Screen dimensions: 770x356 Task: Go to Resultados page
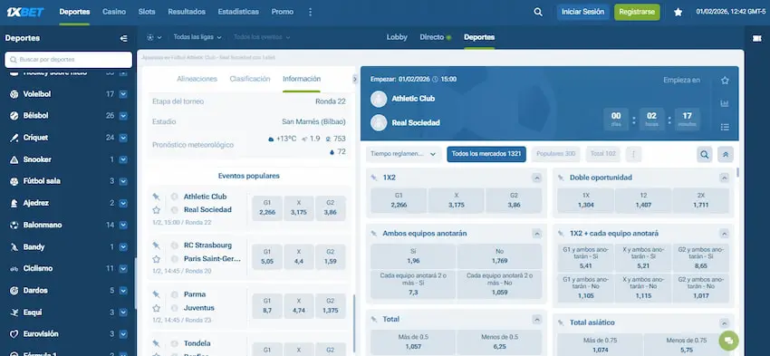pos(187,12)
